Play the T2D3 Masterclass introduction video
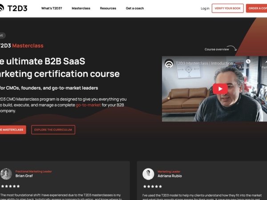This screenshot has width=267, height=200. (x=220, y=89)
